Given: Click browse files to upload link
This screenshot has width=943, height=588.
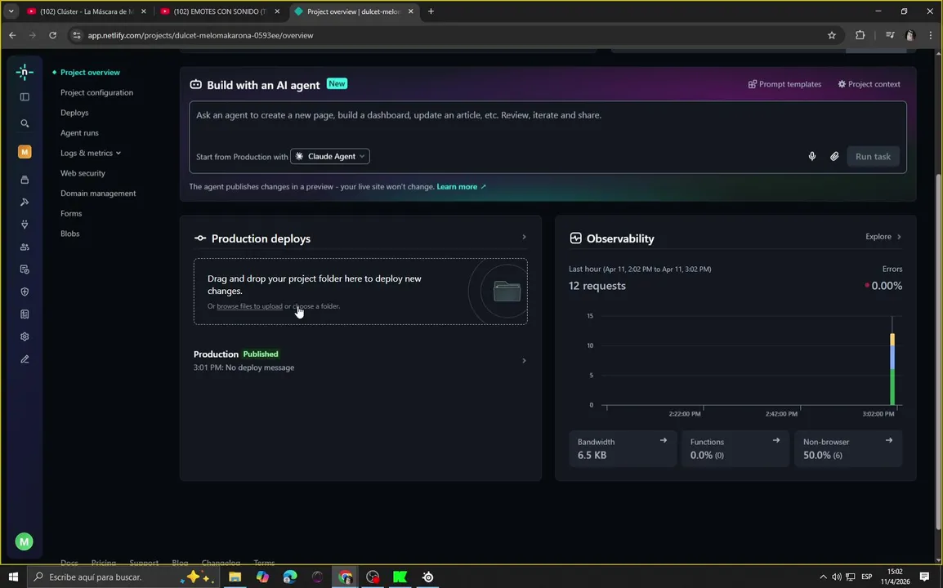Looking at the screenshot, I should 249,306.
